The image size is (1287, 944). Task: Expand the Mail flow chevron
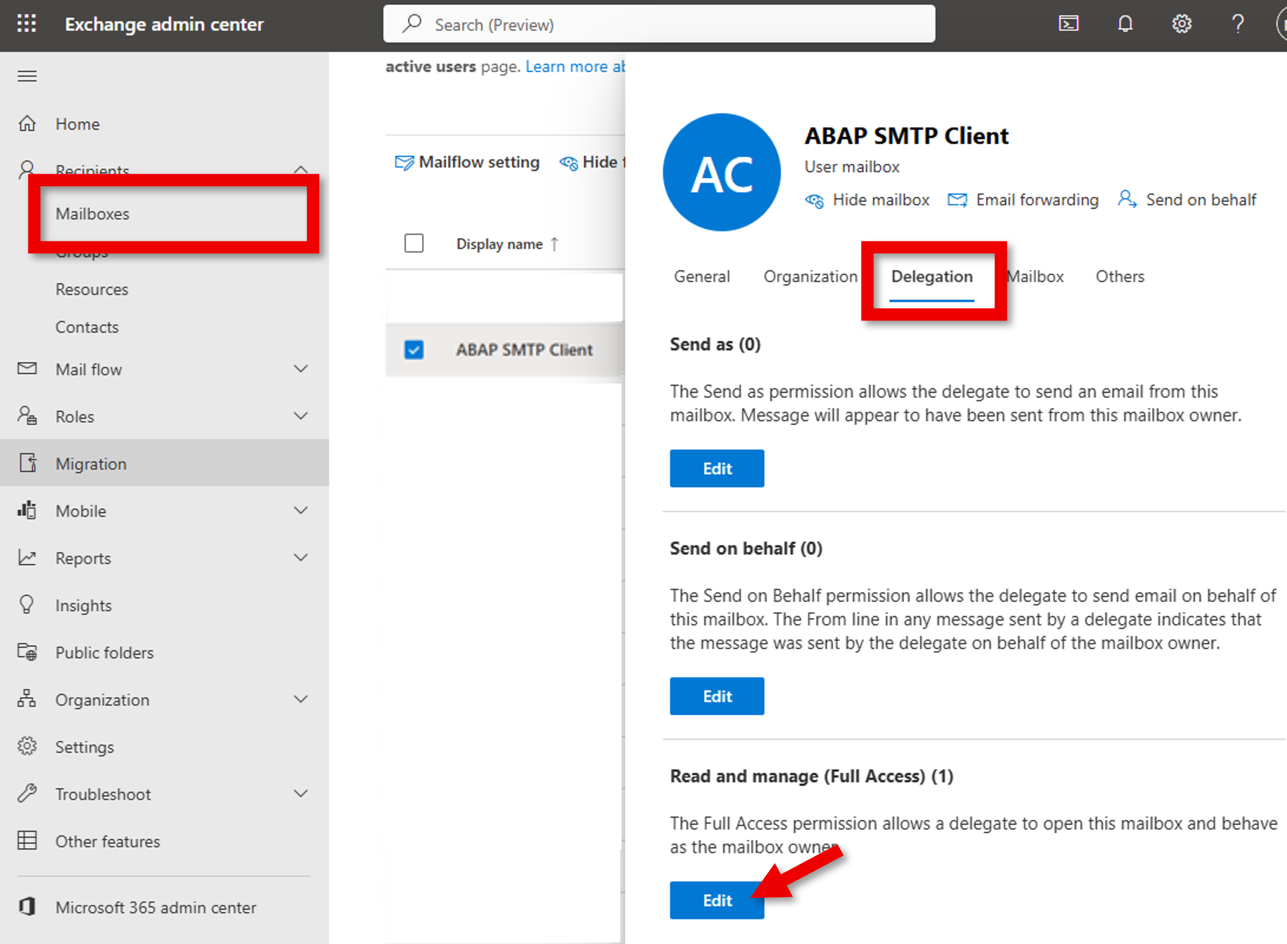(300, 368)
